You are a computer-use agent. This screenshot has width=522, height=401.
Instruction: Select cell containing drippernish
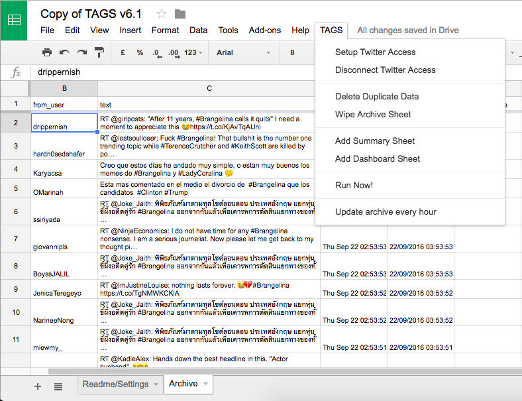point(64,123)
